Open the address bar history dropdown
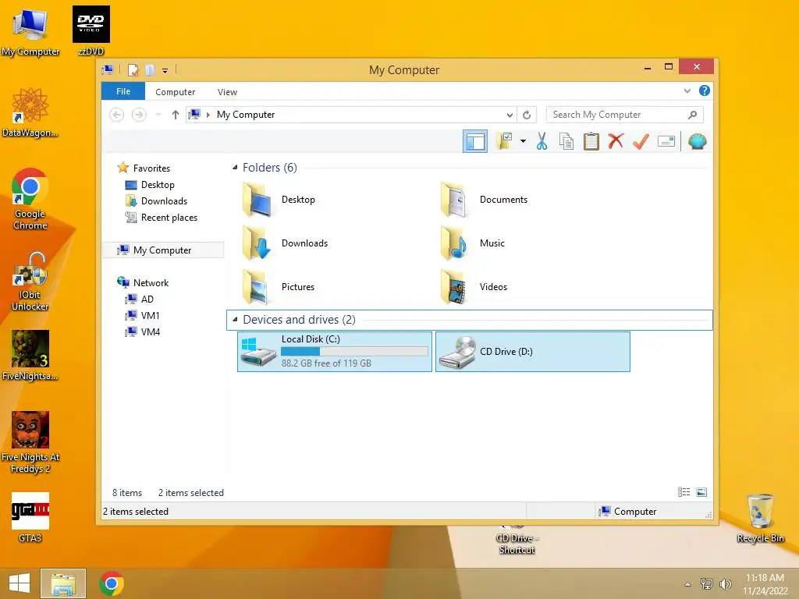The width and height of the screenshot is (799, 599). tap(510, 115)
